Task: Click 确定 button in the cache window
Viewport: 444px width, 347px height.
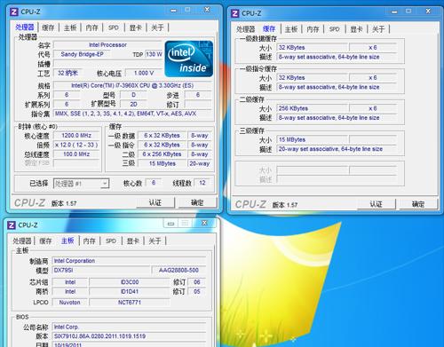Action: click(x=418, y=204)
